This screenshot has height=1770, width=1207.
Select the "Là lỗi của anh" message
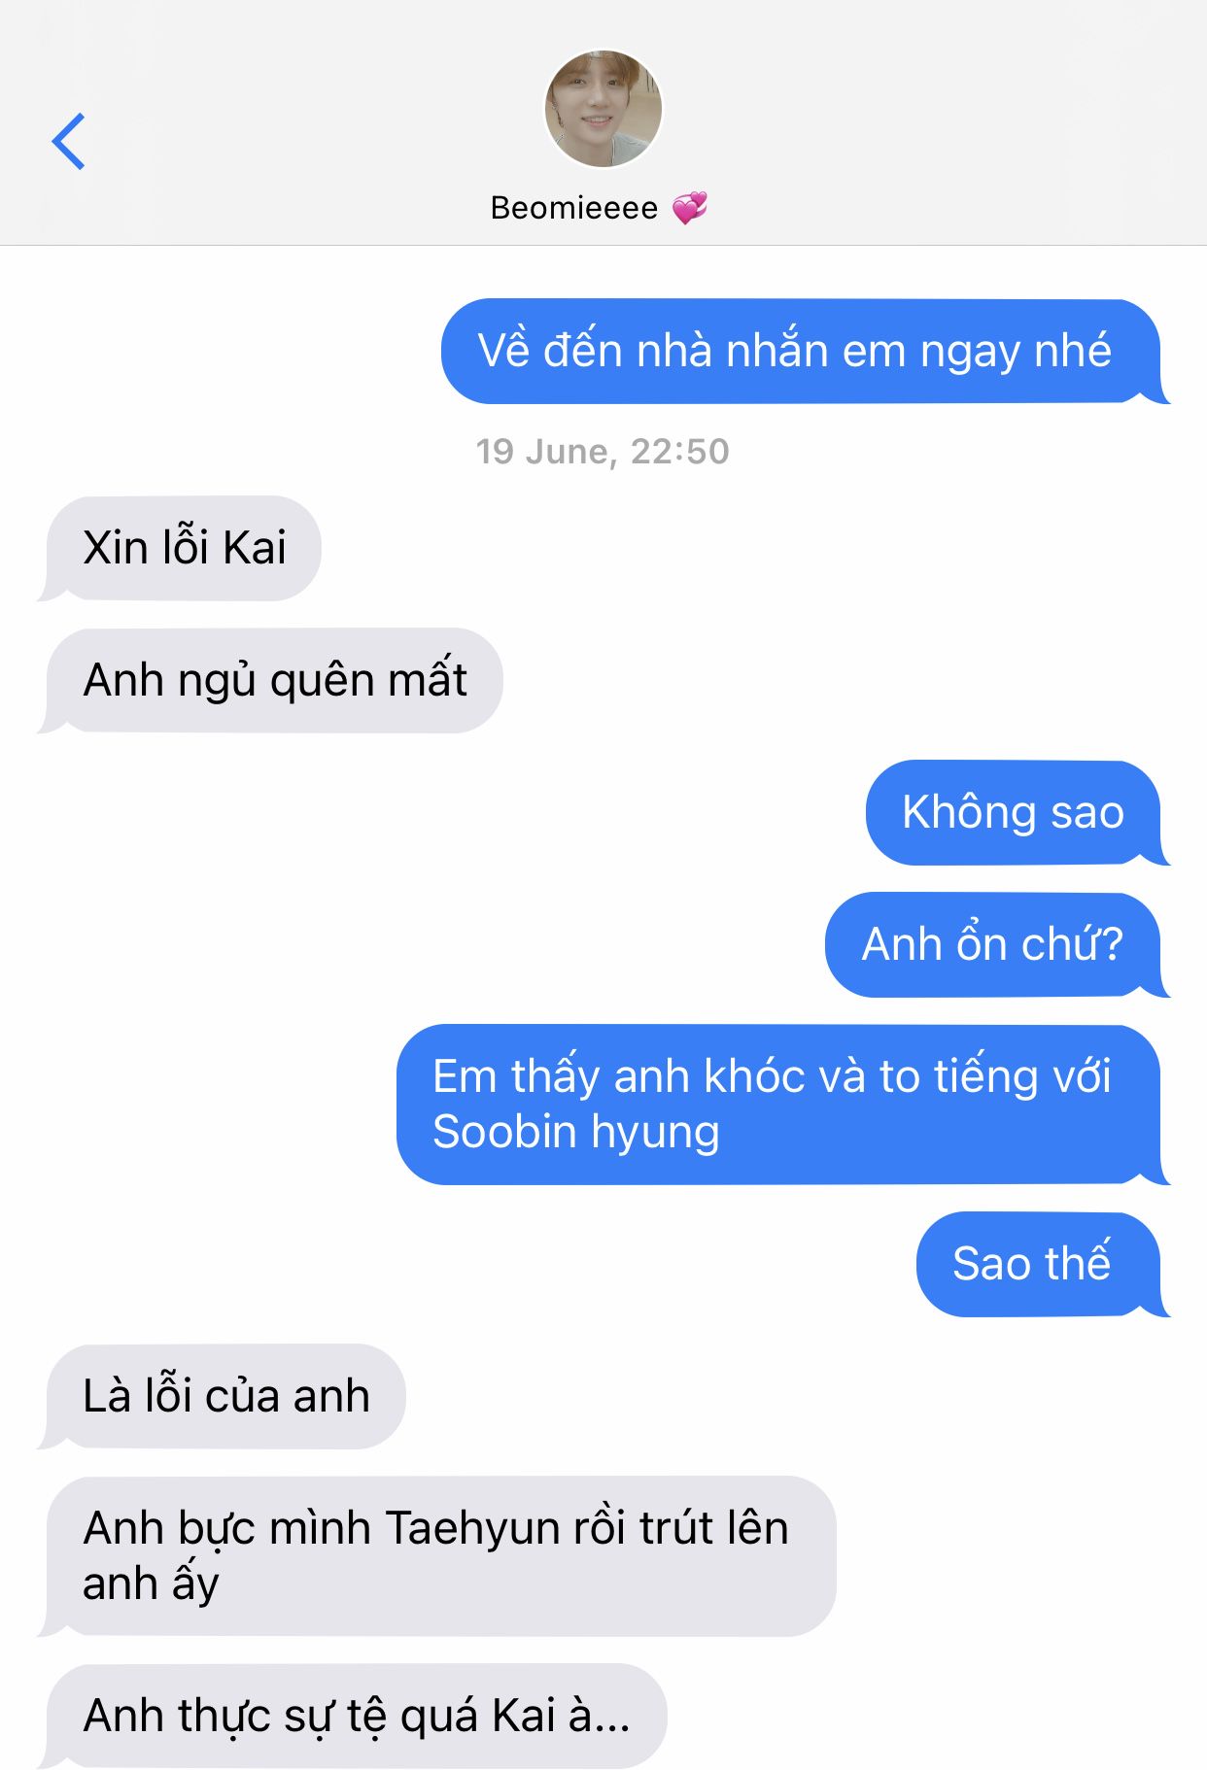(222, 1396)
